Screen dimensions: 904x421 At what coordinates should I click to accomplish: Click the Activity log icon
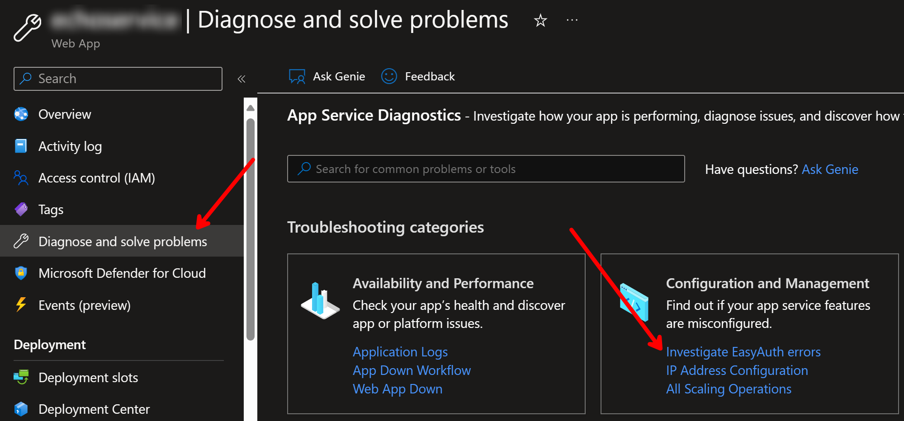coord(21,146)
